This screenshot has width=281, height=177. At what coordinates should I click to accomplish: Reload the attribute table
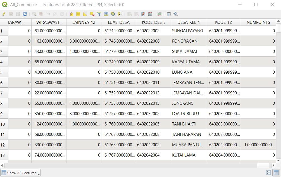point(25,14)
